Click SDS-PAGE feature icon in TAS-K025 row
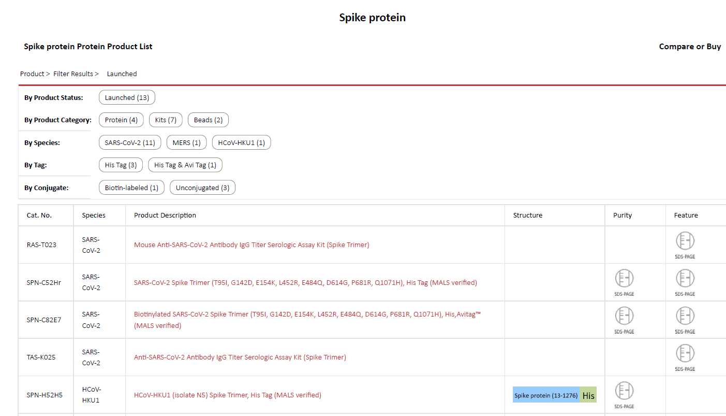This screenshot has height=416, width=726. (x=685, y=358)
